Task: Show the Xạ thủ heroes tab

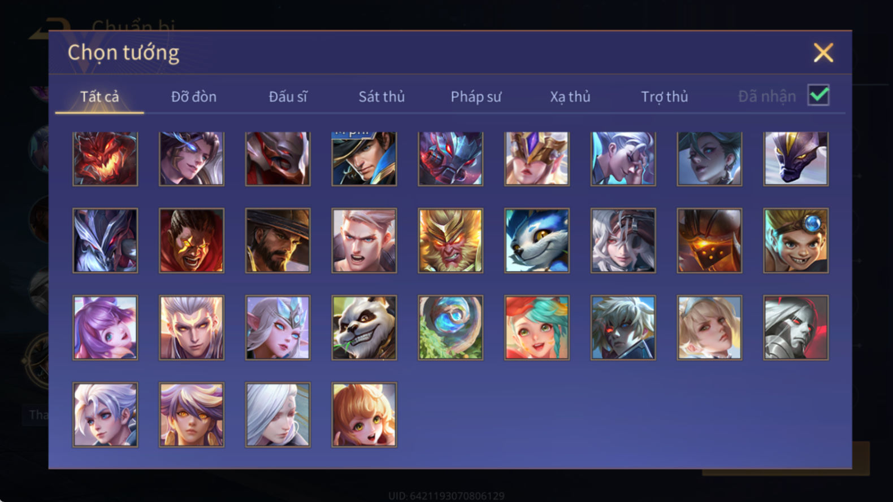Action: [570, 97]
